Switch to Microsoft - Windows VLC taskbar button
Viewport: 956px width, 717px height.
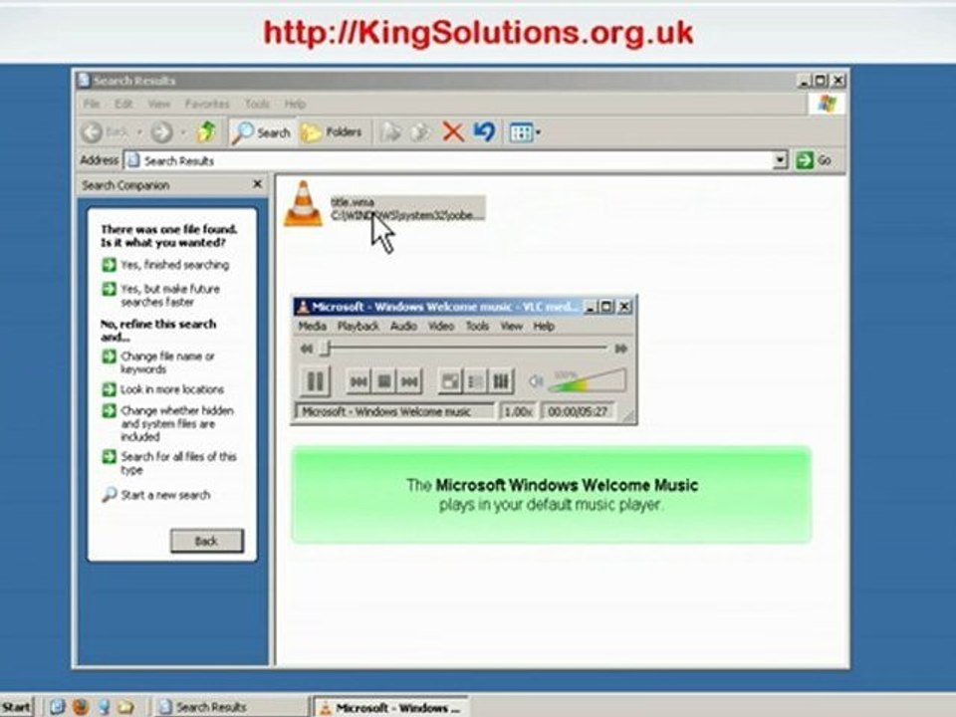[390, 707]
